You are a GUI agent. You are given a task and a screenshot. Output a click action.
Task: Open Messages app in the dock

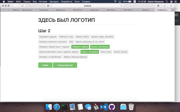click(88, 107)
